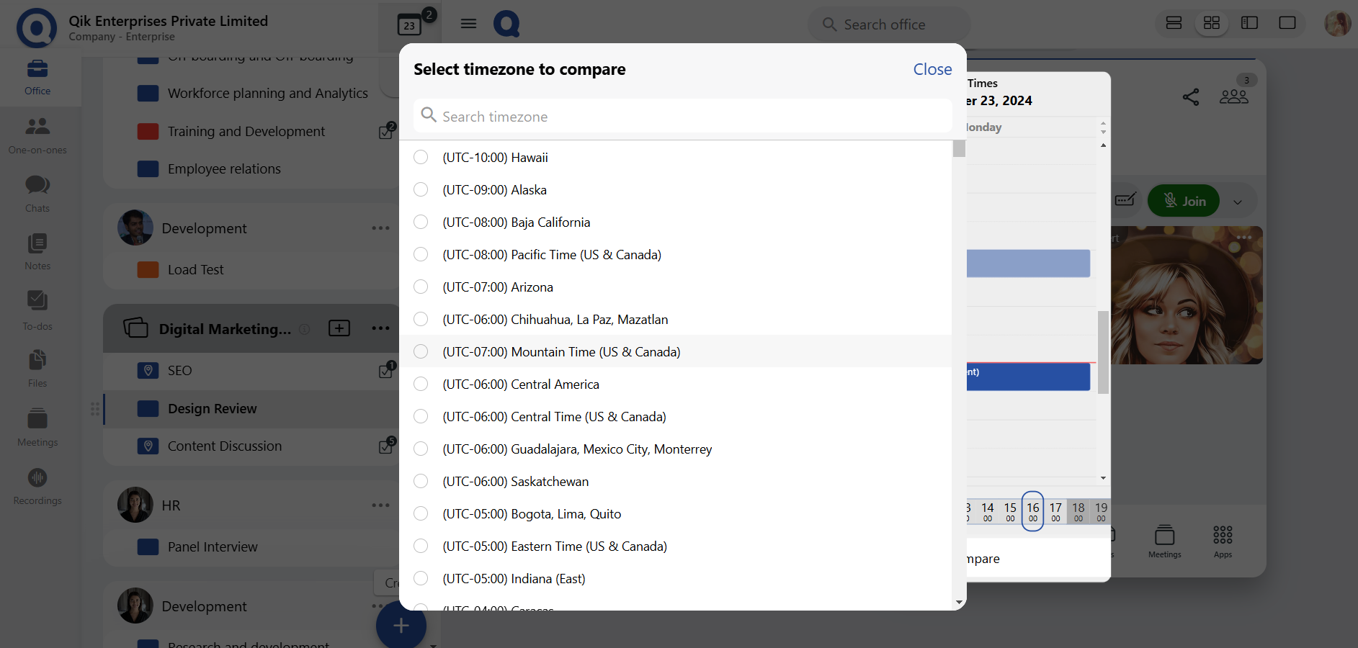Select Pacific Time (US & Canada) option
1358x648 pixels.
421,255
